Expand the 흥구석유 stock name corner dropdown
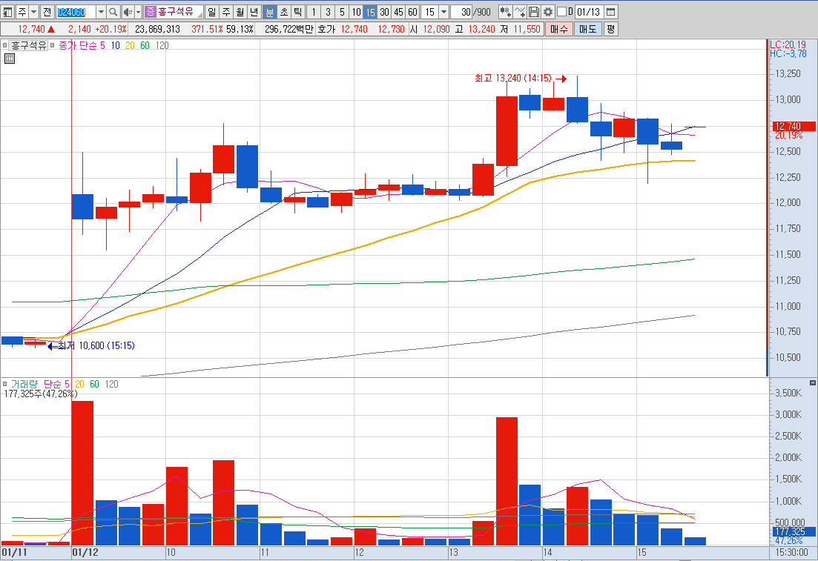 (x=199, y=15)
